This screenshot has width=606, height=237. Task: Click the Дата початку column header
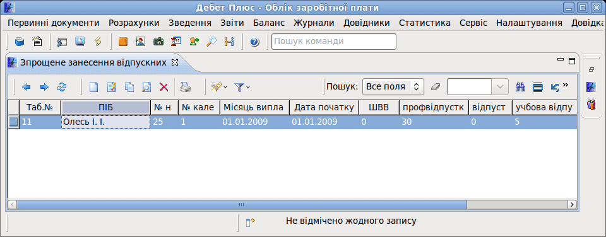click(324, 108)
